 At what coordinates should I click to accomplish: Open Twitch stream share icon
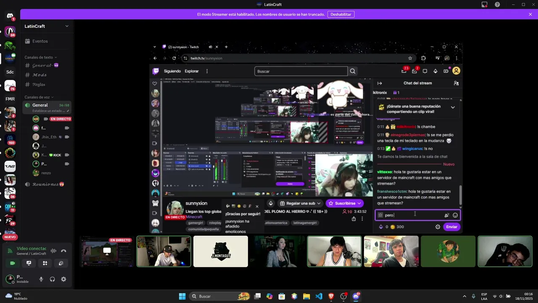353,219
